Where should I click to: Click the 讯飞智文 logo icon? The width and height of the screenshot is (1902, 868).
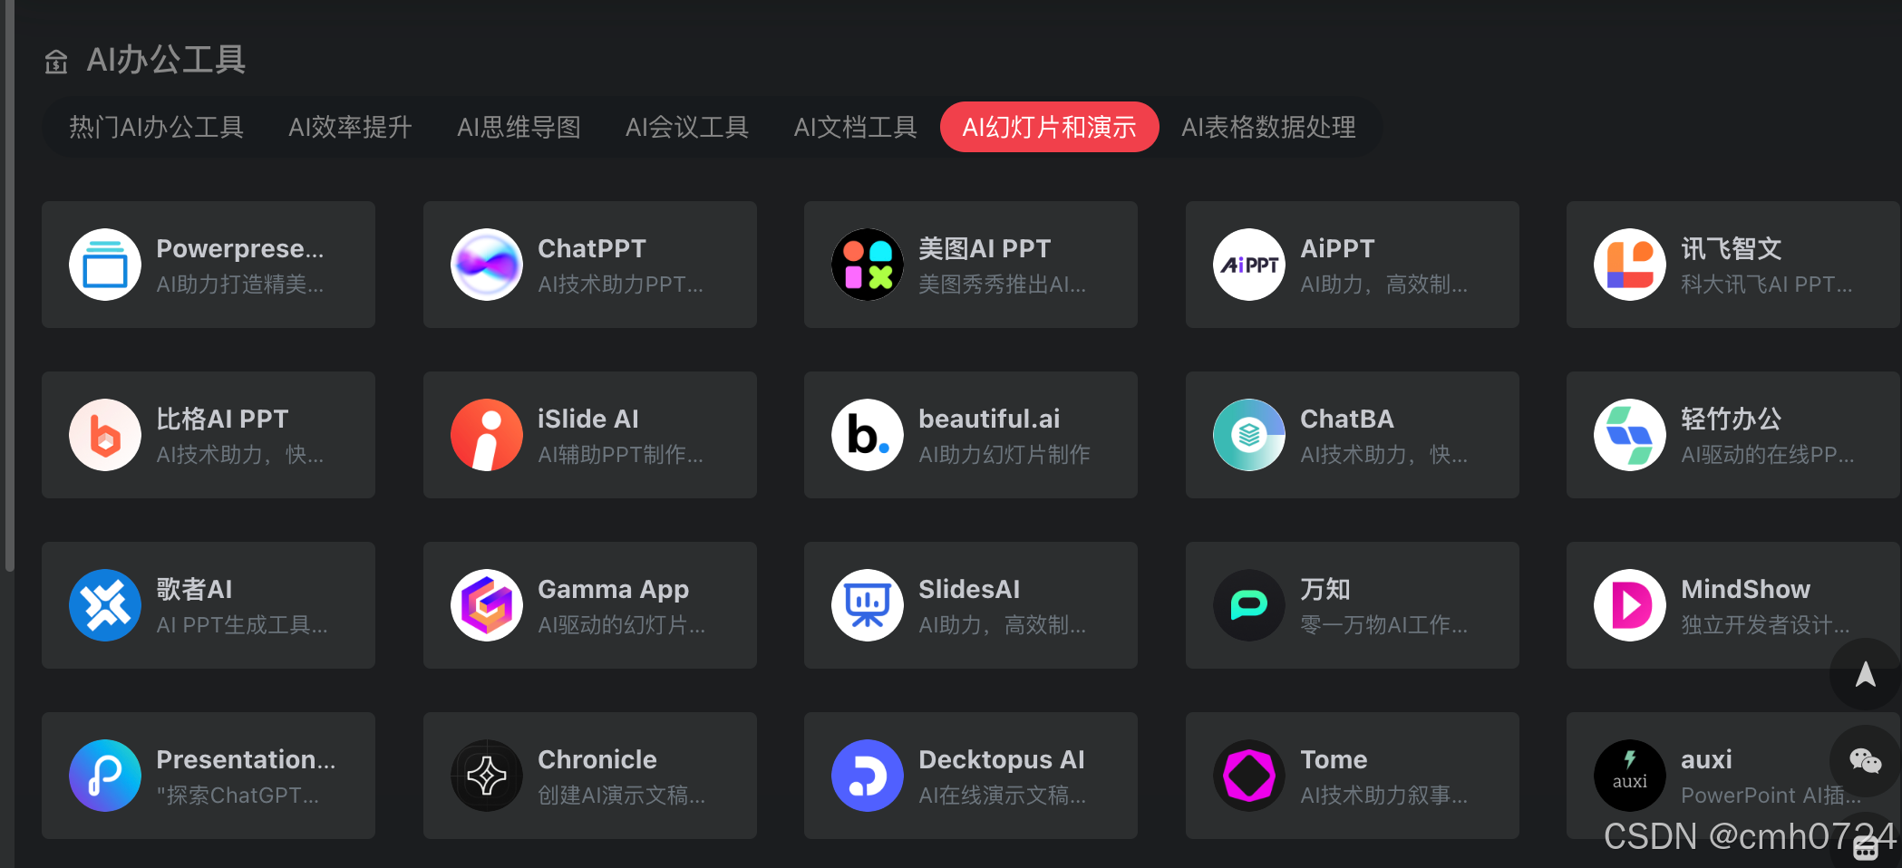(1630, 265)
